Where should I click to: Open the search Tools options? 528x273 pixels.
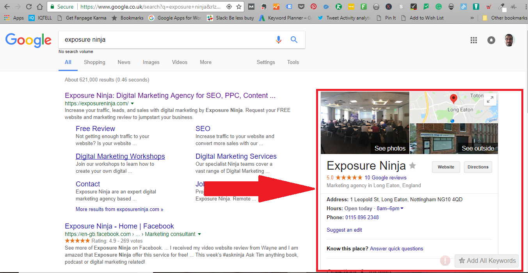[x=293, y=62]
